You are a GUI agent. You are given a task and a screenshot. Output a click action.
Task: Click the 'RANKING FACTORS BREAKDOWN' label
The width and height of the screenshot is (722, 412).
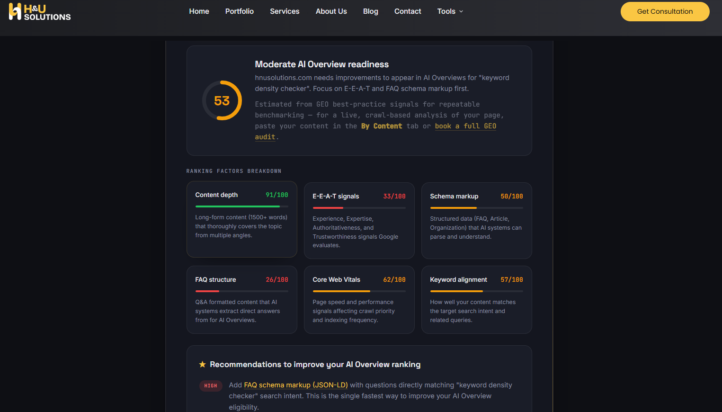(234, 171)
